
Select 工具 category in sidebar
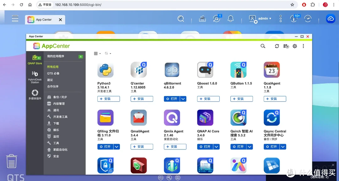[53, 143]
